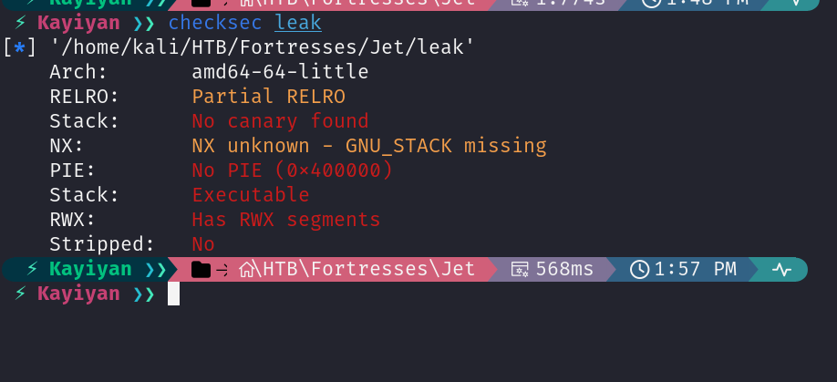This screenshot has width=837, height=382.
Task: Click the 'amd64-64-little' arch value
Action: (280, 72)
